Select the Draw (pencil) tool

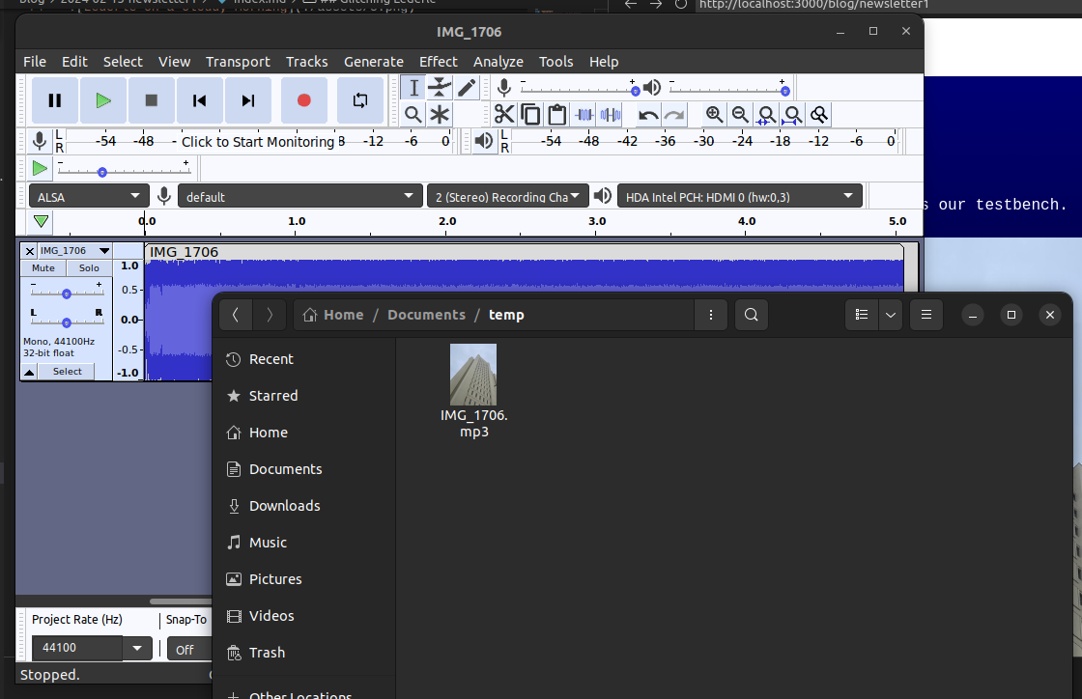coord(467,88)
